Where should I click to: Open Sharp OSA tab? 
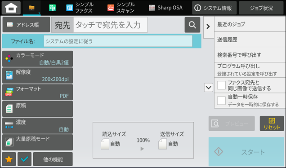pos(165,8)
